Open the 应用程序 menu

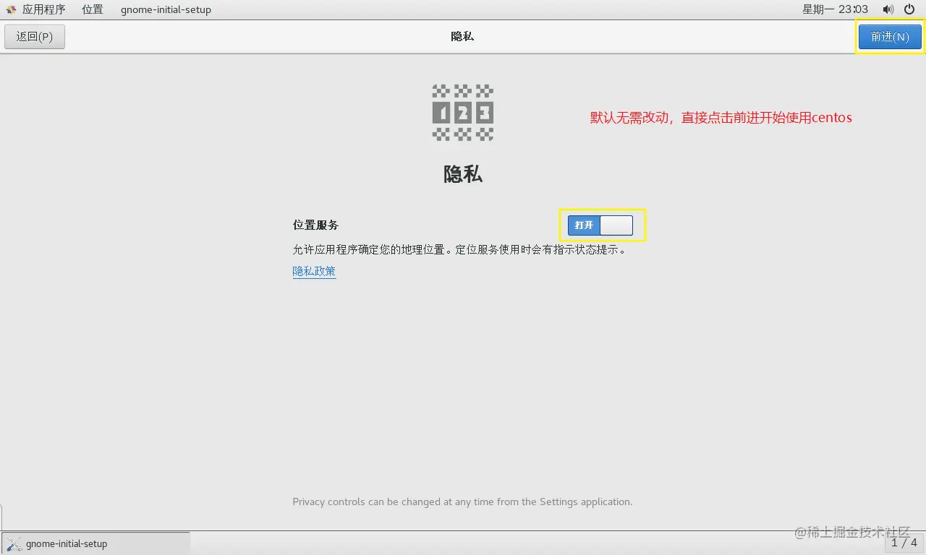pyautogui.click(x=45, y=9)
